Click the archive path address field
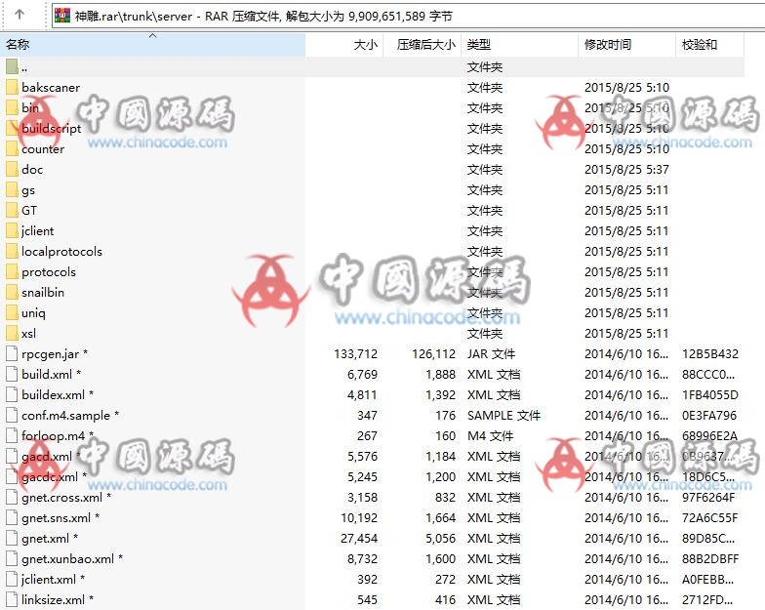The image size is (765, 610). click(408, 16)
